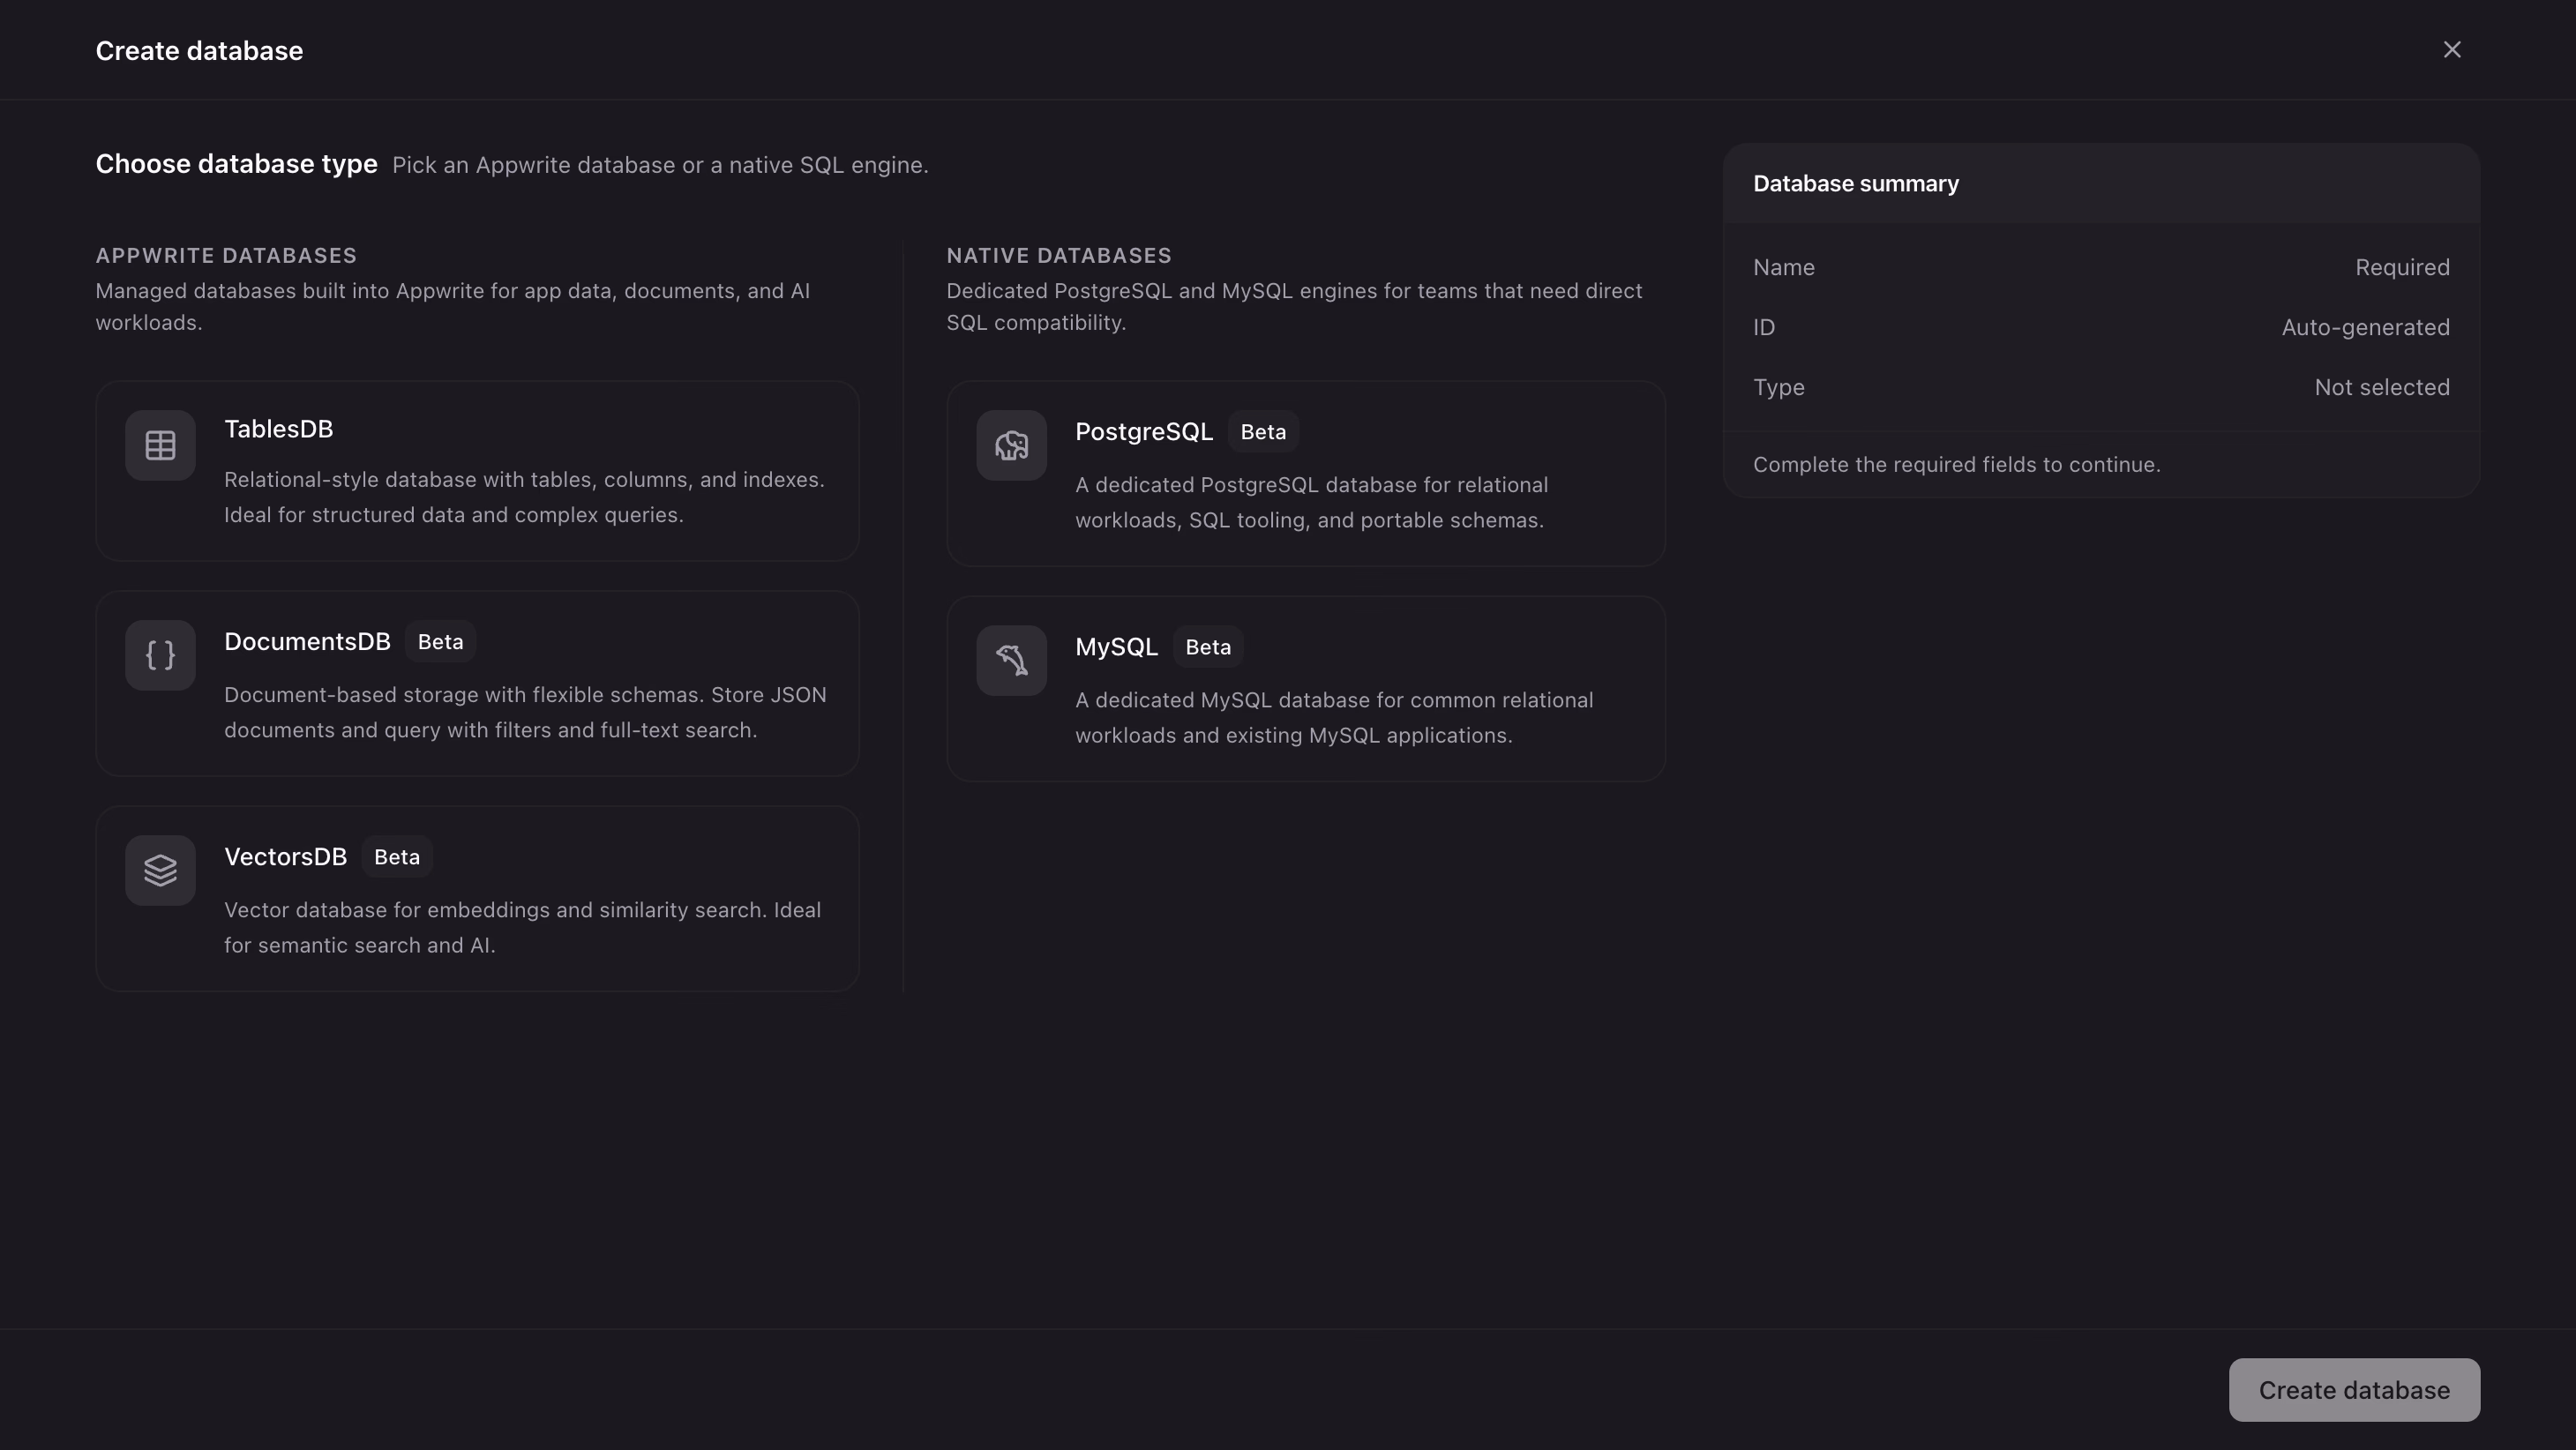
Task: Click the Beta badge next to DocumentsDB
Action: click(x=440, y=642)
